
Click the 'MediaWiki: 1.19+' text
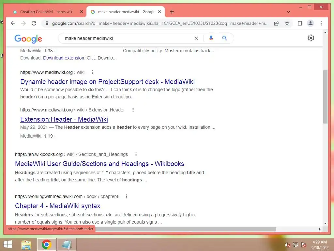click(38, 136)
